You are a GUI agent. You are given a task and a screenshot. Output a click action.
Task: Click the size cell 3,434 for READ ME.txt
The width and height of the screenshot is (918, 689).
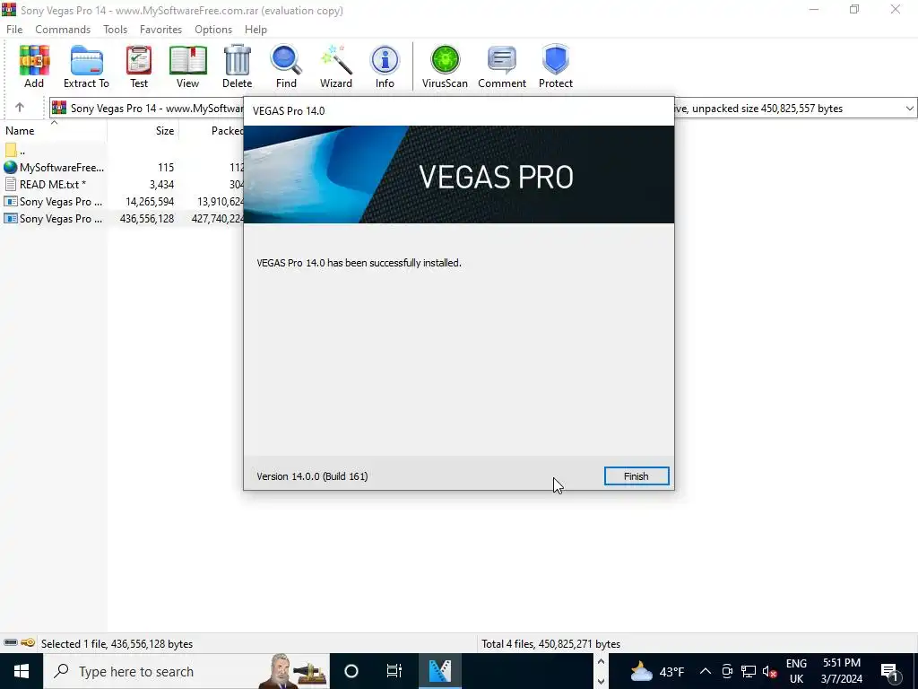[x=161, y=184]
